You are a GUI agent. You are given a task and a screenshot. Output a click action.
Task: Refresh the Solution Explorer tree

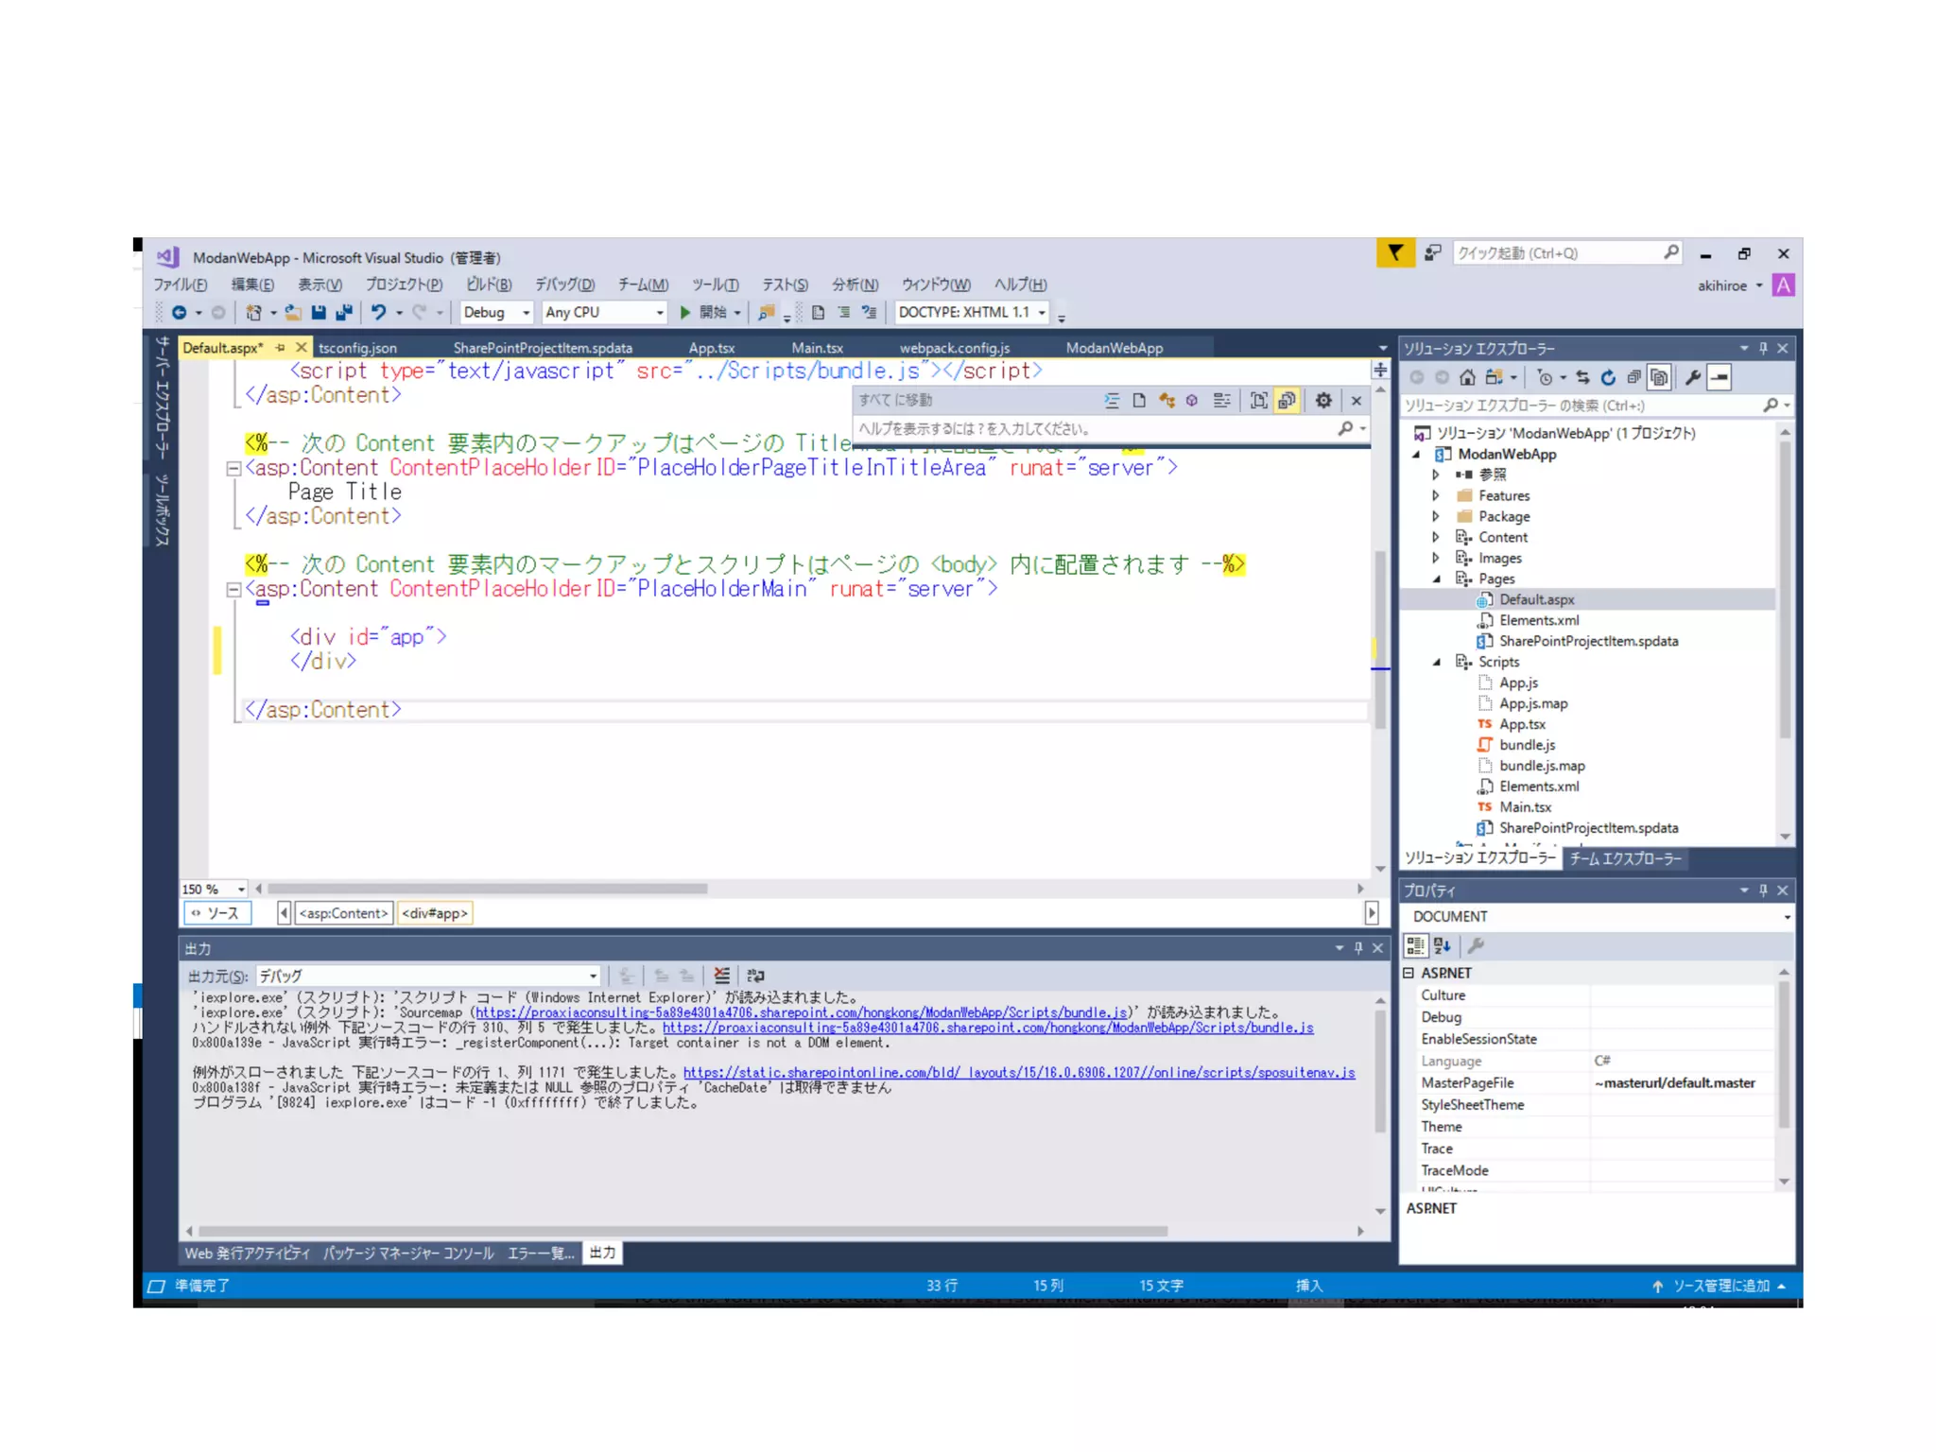[x=1608, y=378]
